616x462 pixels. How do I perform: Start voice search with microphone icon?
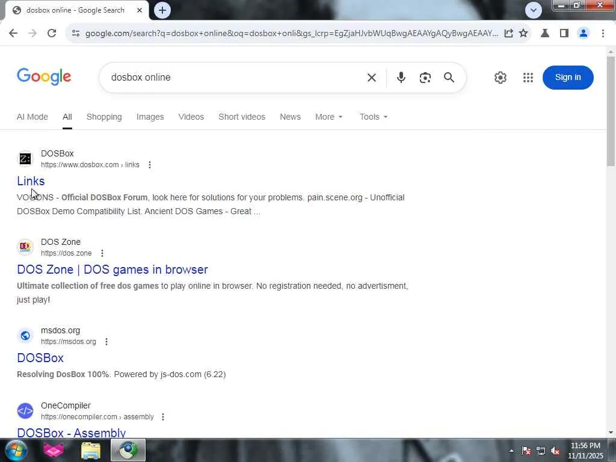point(401,78)
